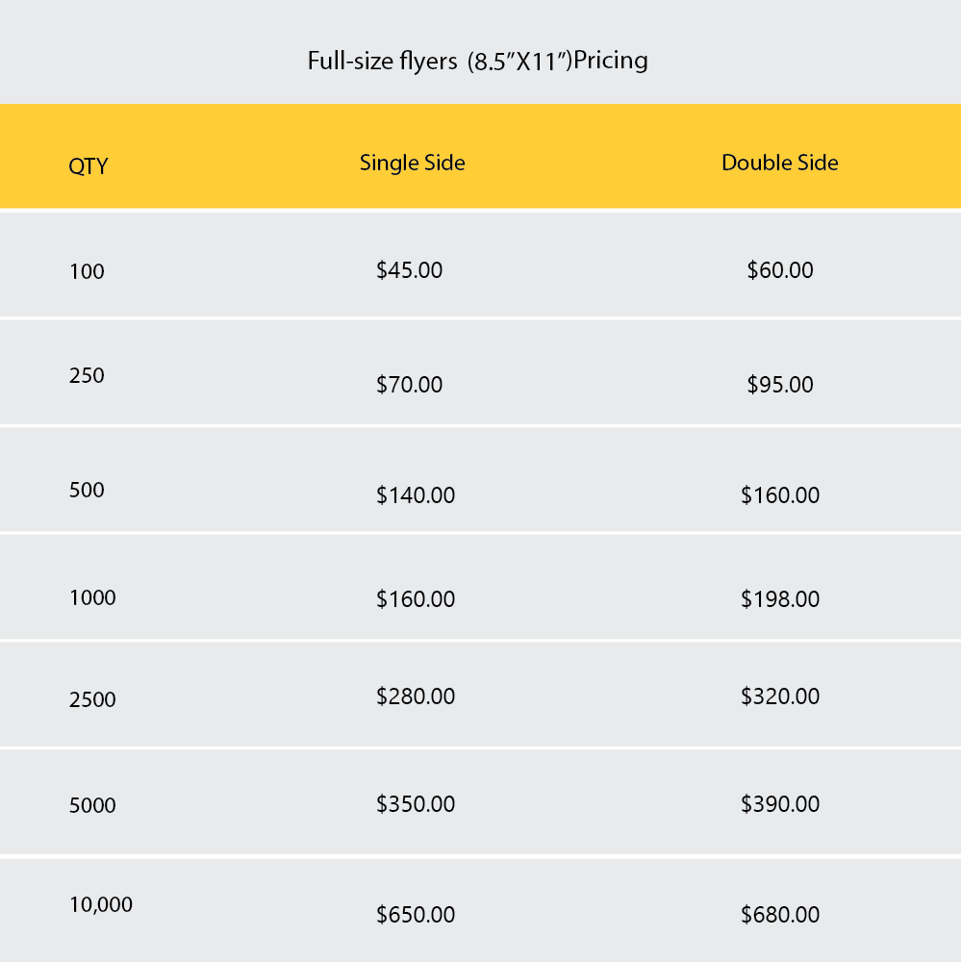
Task: Click the $320.00 price cell
Action: click(x=779, y=696)
